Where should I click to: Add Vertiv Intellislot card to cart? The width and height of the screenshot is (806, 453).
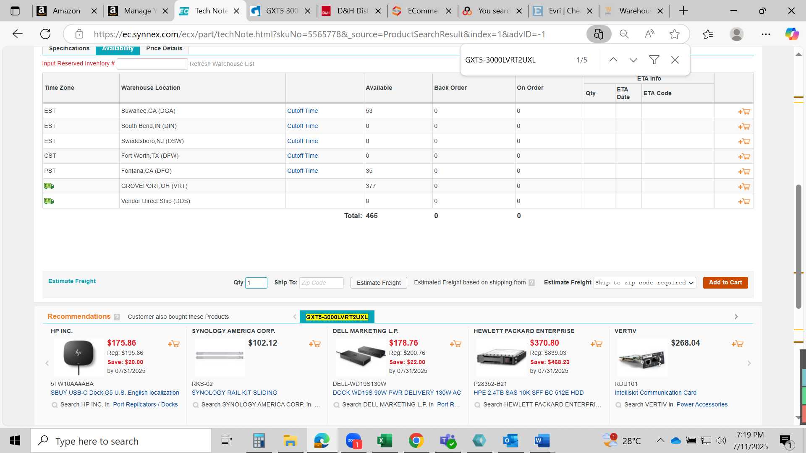[737, 344]
